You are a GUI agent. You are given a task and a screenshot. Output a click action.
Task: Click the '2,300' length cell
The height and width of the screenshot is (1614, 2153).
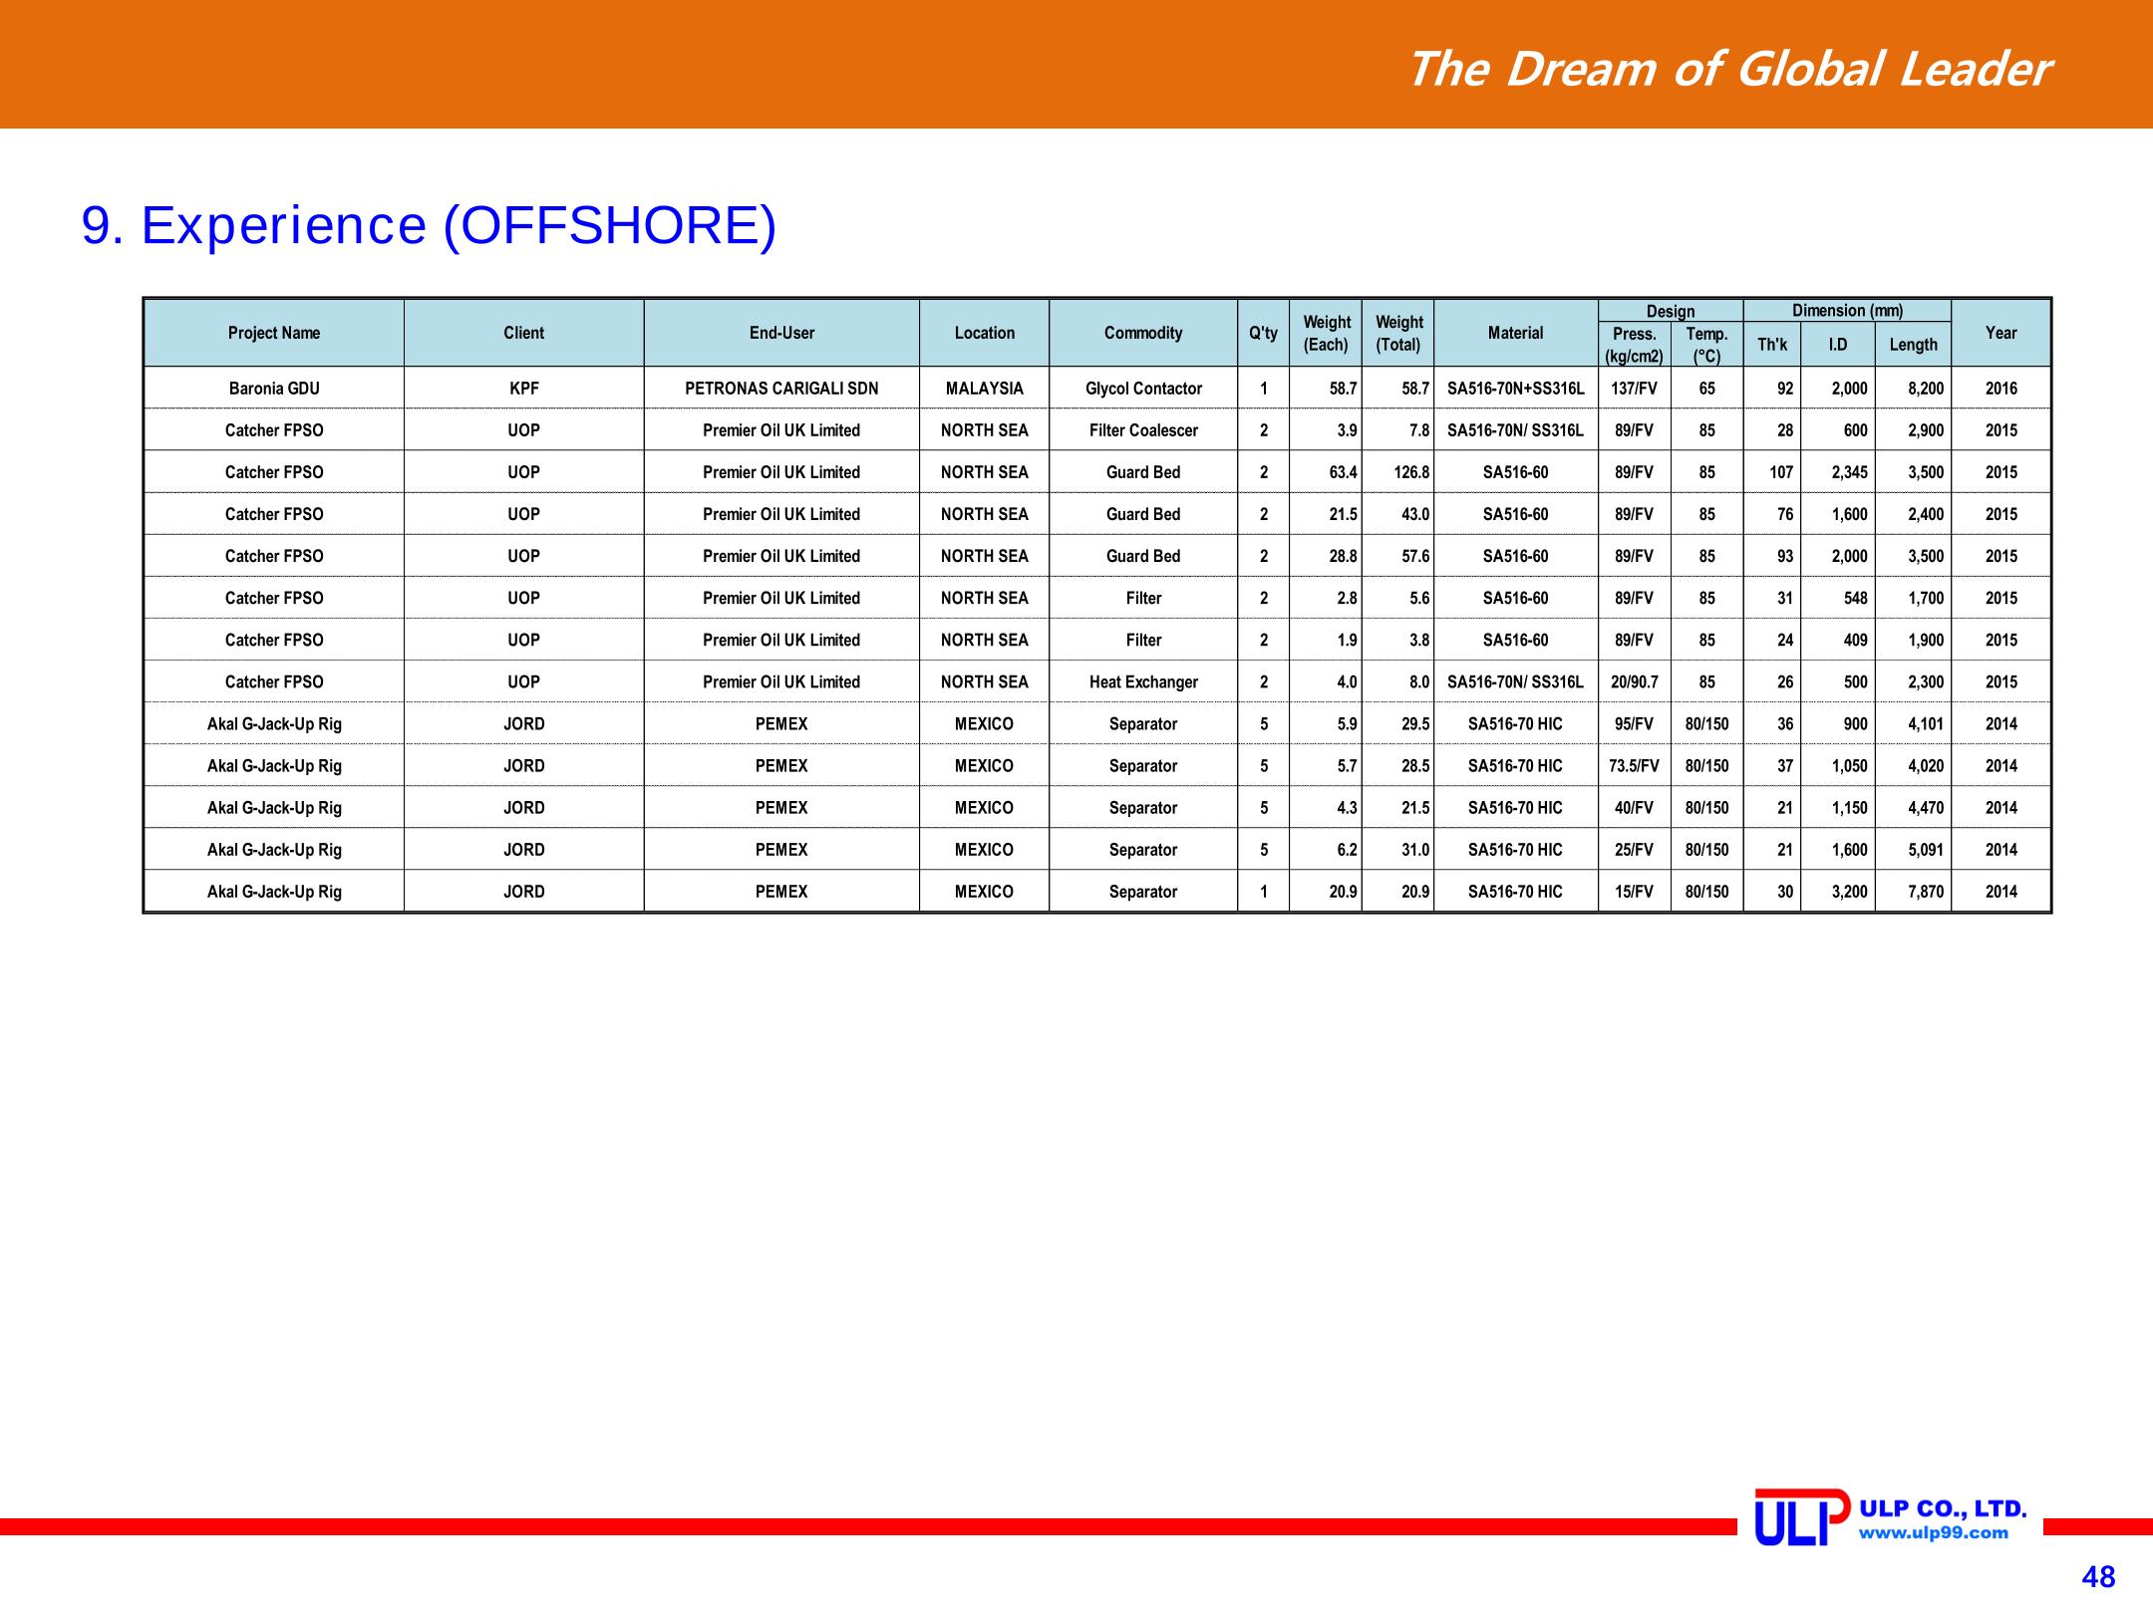point(1914,682)
